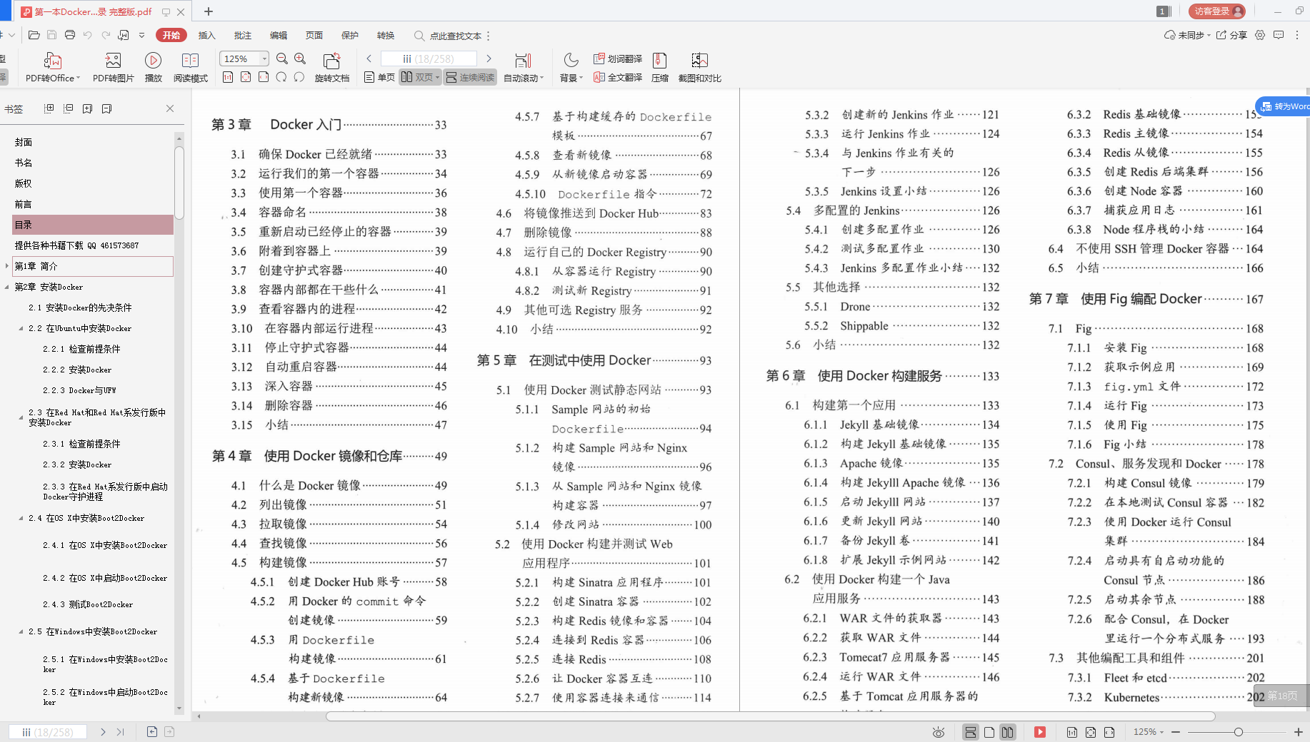
Task: Go to next page arrow in ribbon
Action: [x=489, y=59]
